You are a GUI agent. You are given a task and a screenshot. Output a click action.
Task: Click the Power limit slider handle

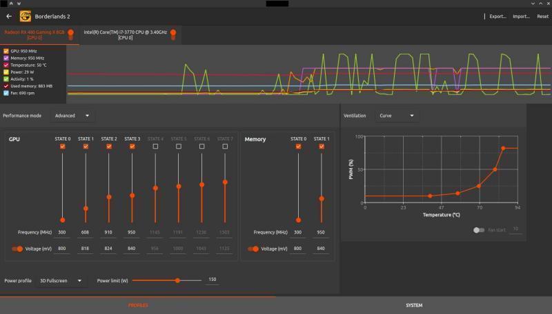(177, 280)
